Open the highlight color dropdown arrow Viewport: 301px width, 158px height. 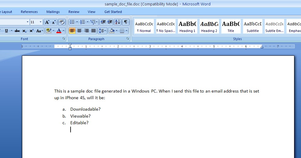54,31
